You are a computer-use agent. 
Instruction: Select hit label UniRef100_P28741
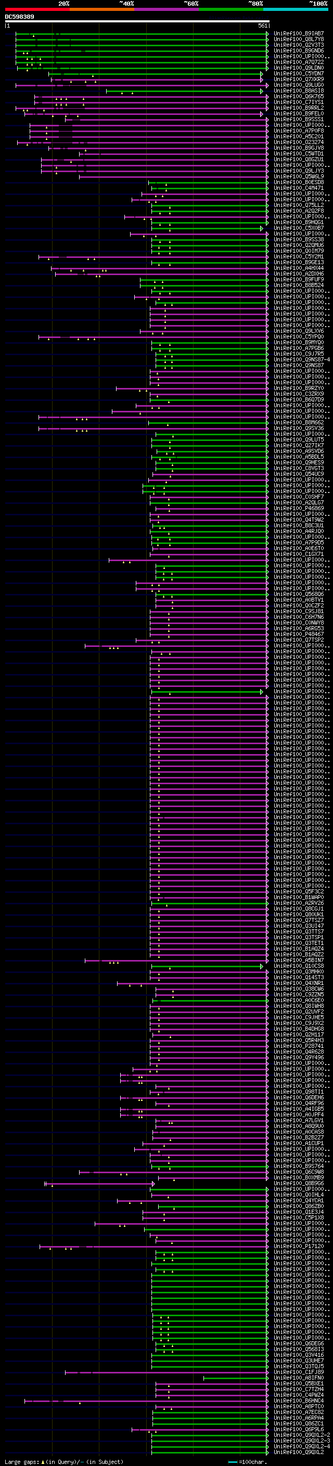[x=299, y=1046]
